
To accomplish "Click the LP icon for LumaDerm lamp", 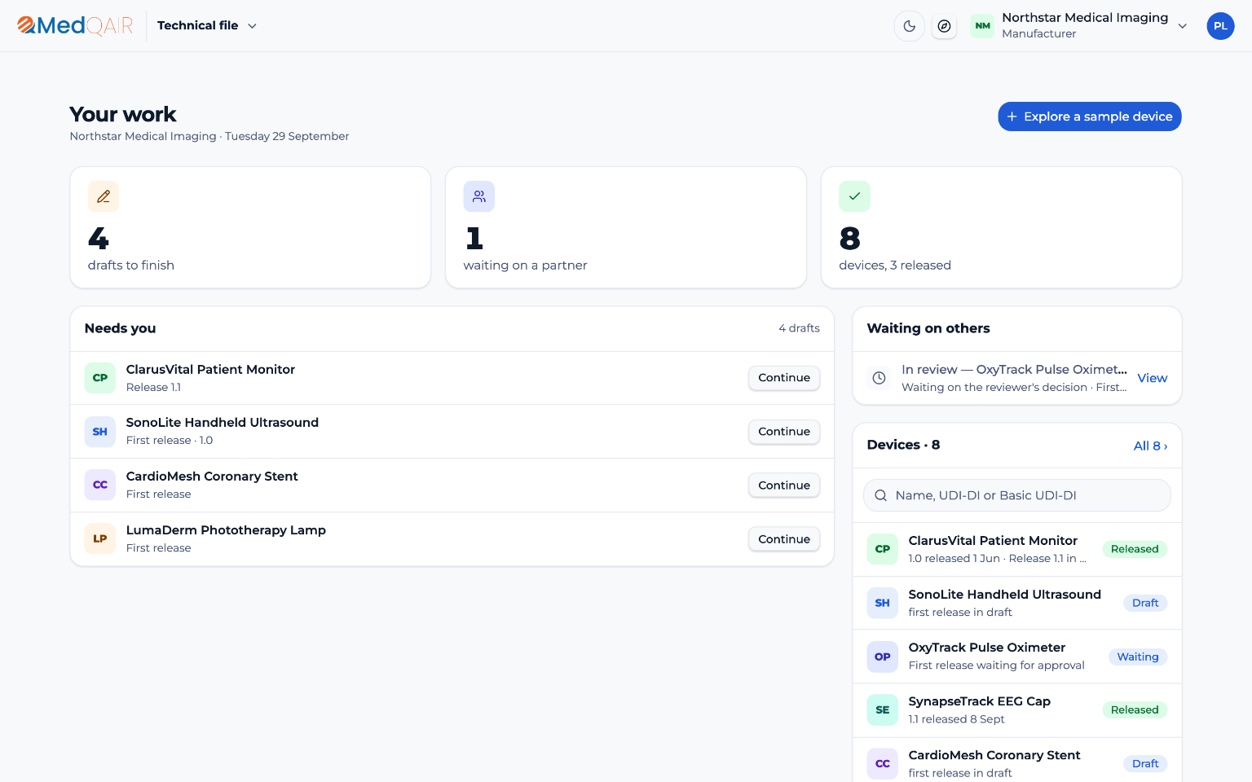I will [x=100, y=538].
